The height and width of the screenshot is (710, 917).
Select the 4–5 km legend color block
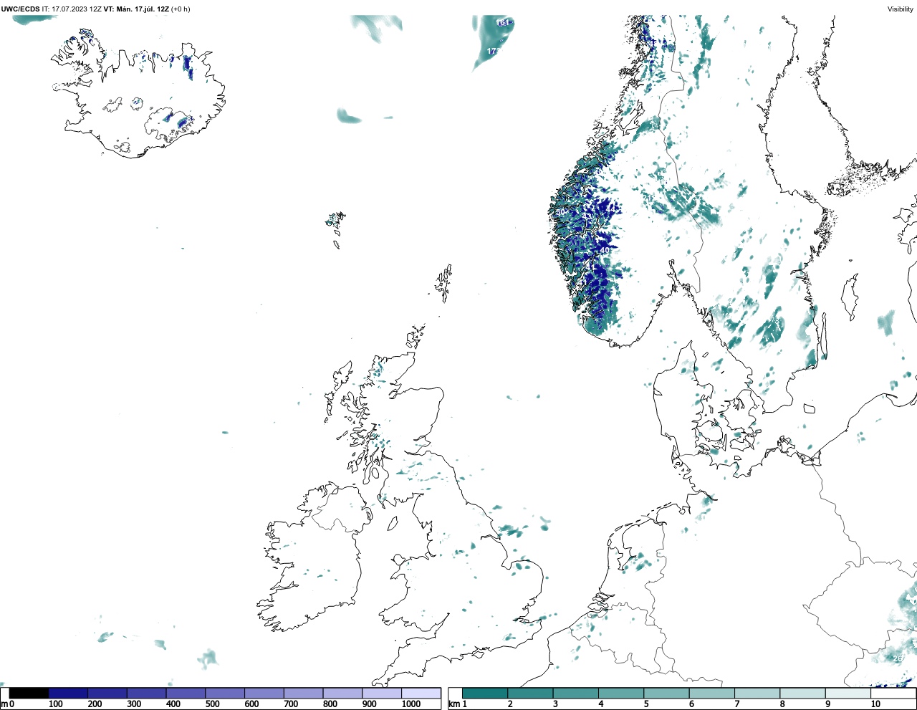tap(621, 693)
